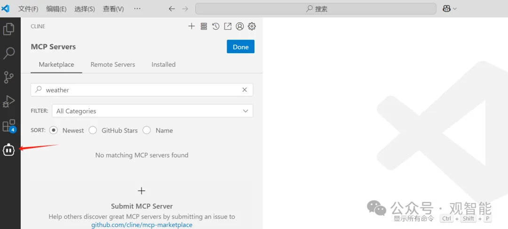This screenshot has height=229, width=508.
Task: Start a new Cline task with plus icon
Action: point(191,26)
